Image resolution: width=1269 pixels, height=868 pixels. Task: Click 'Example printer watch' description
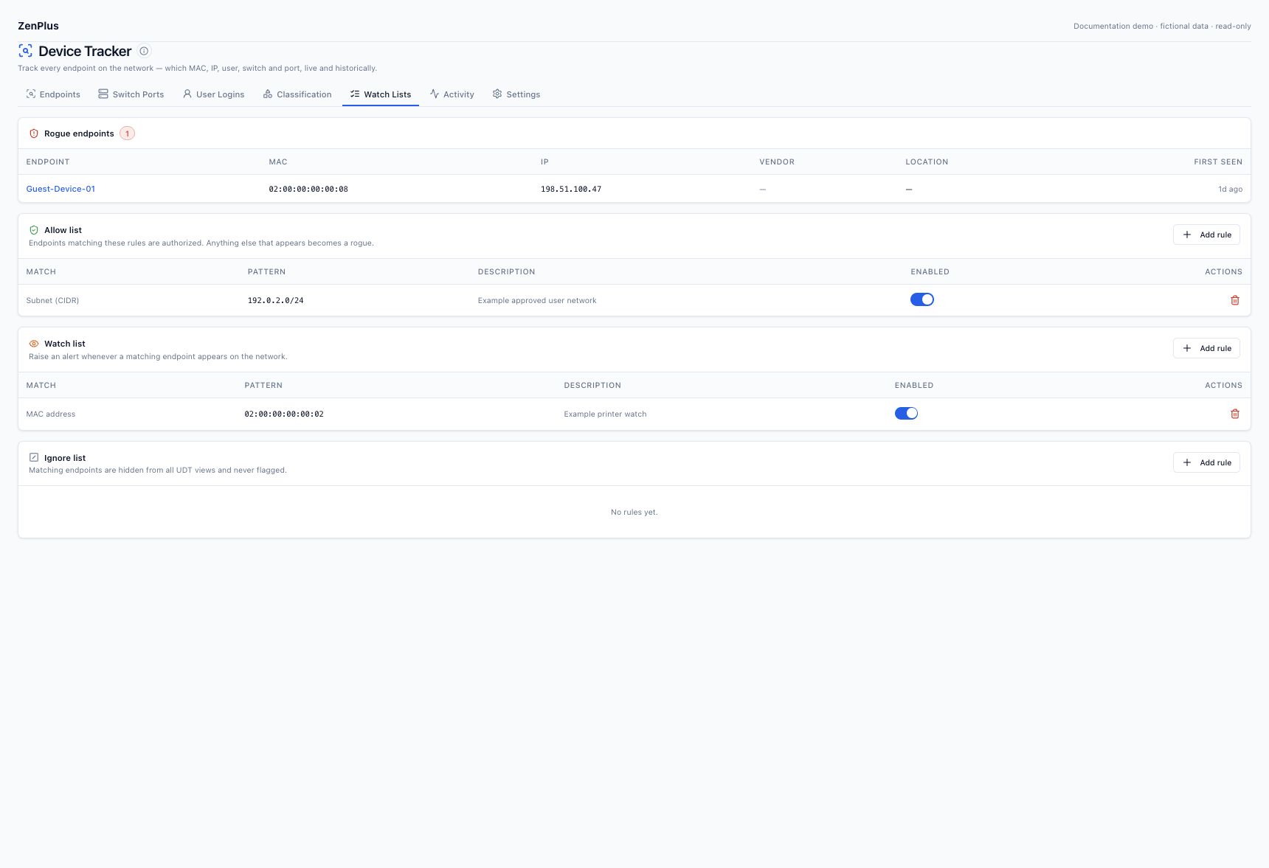click(605, 414)
